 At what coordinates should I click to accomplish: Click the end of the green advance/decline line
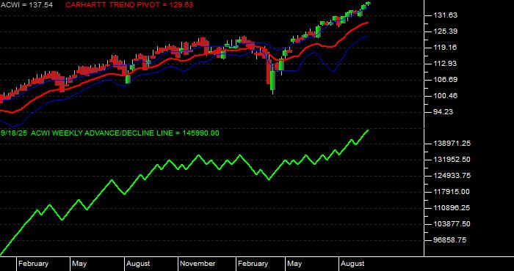pos(368,130)
